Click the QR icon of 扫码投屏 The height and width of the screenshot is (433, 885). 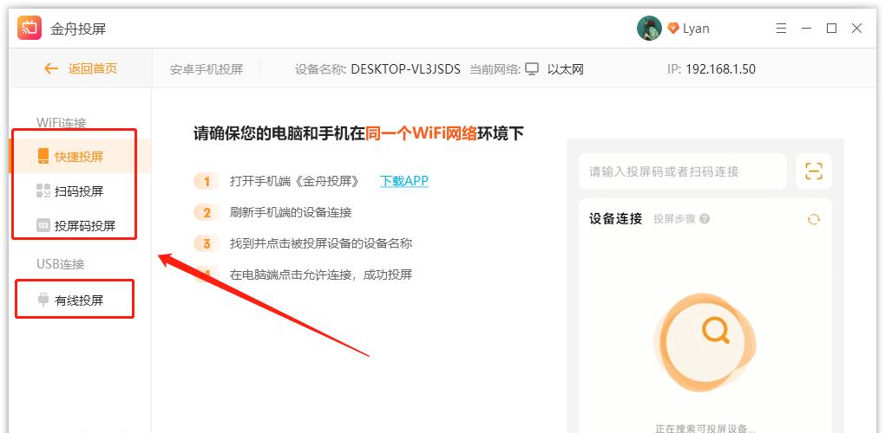click(x=43, y=191)
